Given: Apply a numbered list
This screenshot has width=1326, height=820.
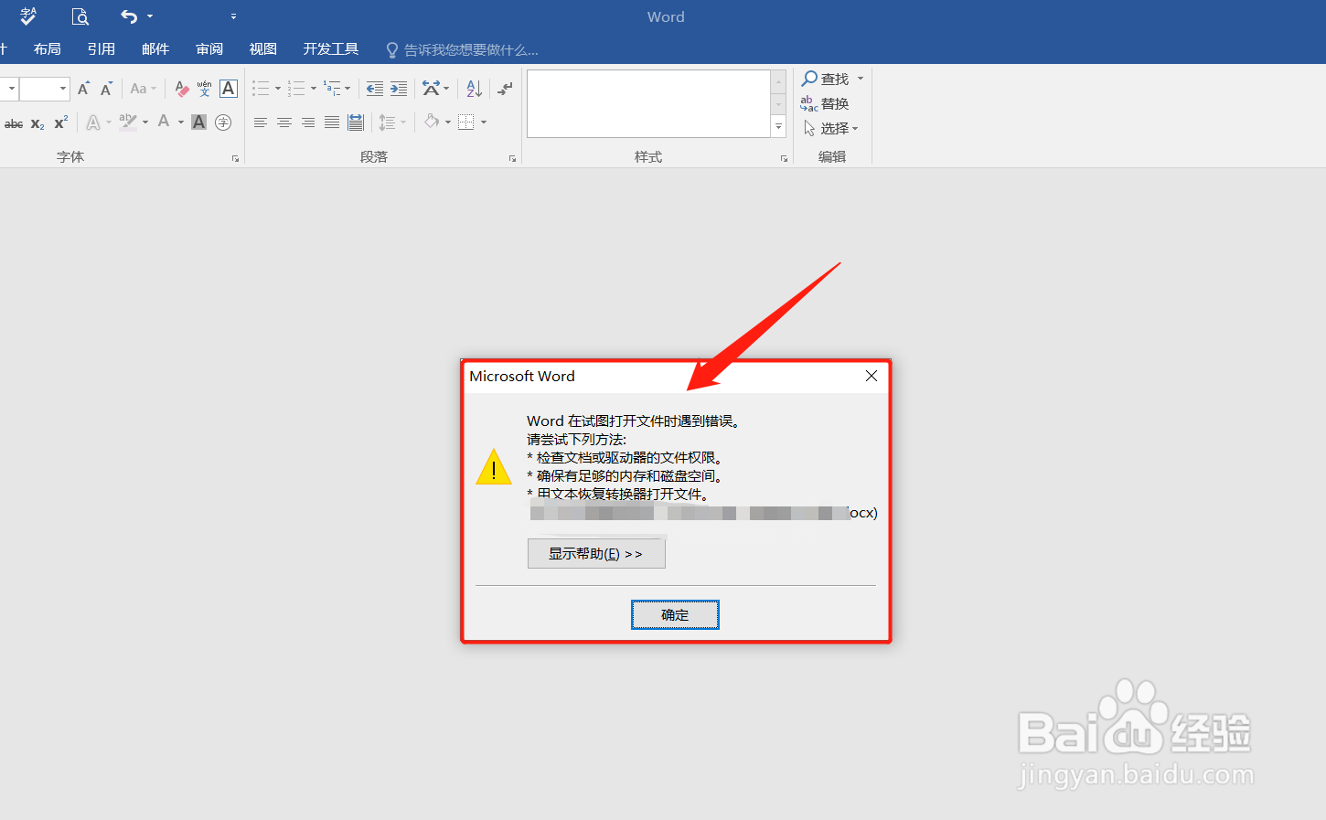Looking at the screenshot, I should point(296,89).
